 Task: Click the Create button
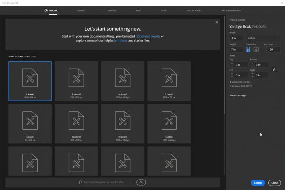pyautogui.click(x=257, y=183)
